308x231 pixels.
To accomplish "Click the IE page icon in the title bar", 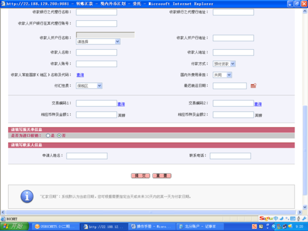I will (x=3, y=4).
